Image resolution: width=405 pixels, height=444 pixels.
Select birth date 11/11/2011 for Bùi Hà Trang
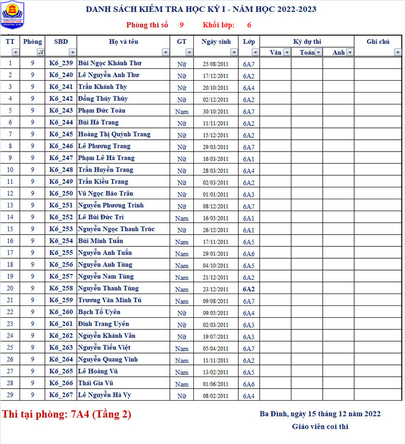click(215, 123)
